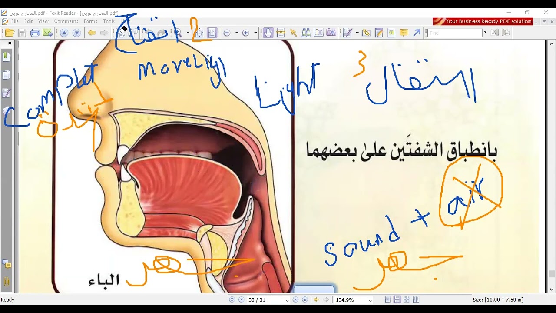Click the pen-on-page markup tool icon
Image resolution: width=556 pixels, height=313 pixels.
347,33
